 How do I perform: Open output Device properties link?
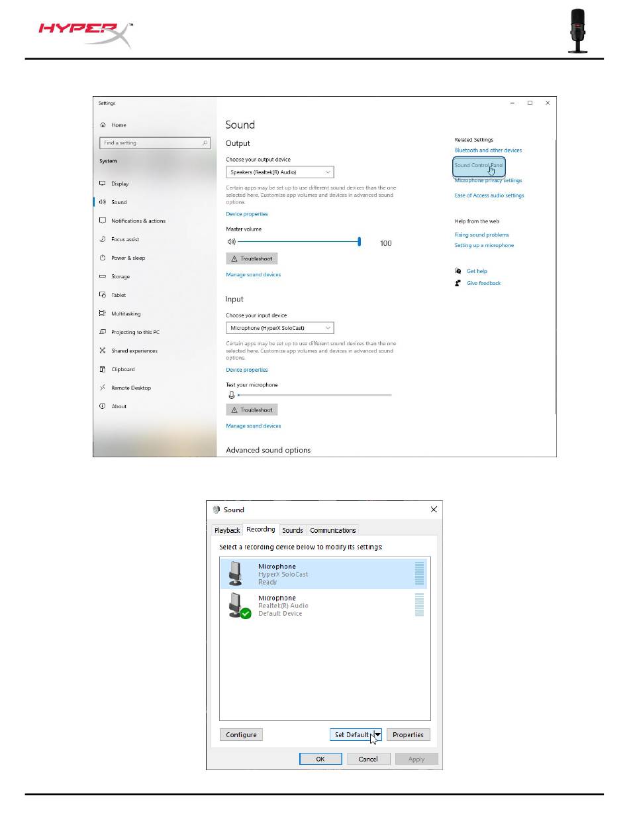[x=247, y=214]
